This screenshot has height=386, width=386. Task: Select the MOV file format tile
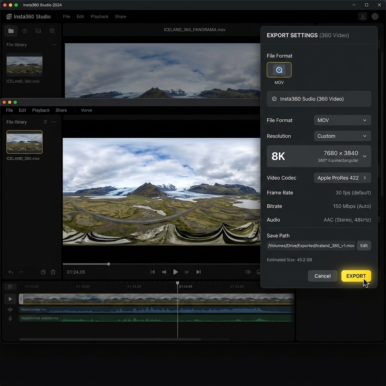279,70
